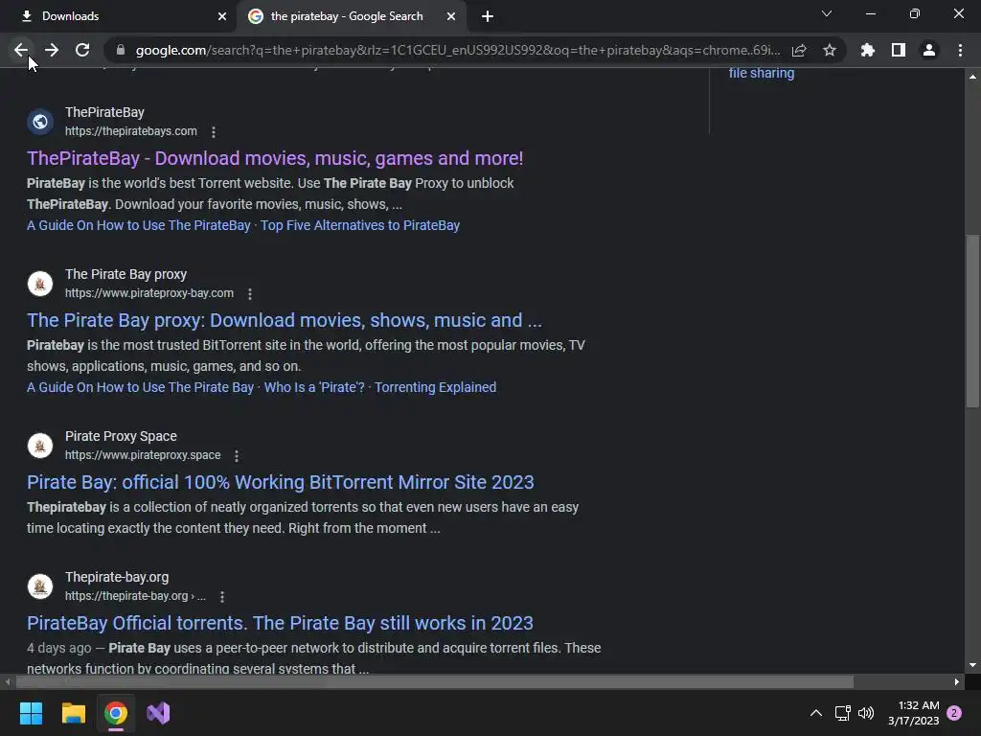Open Pirate Bay official Mirror Site 2023 result

(281, 483)
